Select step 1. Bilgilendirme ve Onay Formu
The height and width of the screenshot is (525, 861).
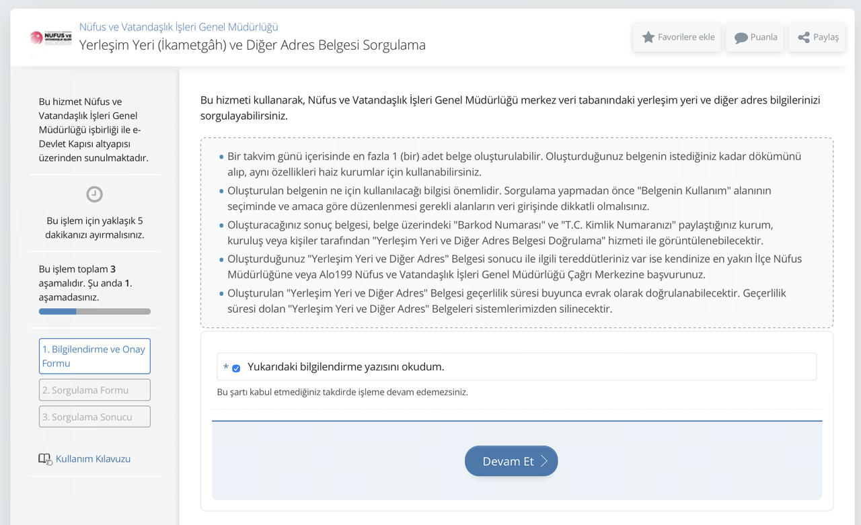tap(95, 356)
